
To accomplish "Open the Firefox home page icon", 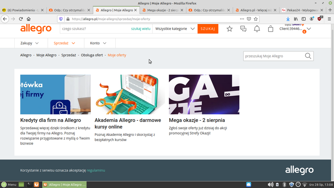I will pyautogui.click(x=28, y=19).
